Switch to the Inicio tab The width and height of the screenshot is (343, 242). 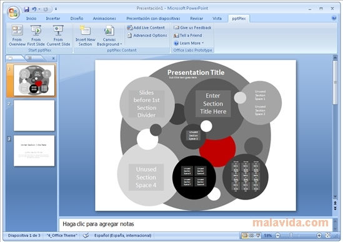pos(31,19)
